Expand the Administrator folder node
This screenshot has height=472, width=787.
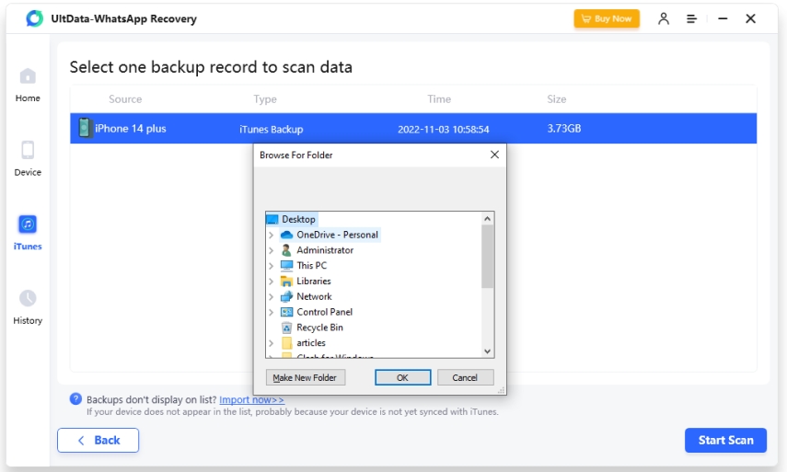[272, 250]
